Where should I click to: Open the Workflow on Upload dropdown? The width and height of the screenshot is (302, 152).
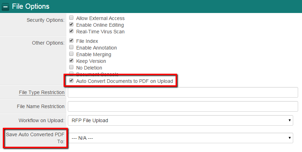(180, 120)
